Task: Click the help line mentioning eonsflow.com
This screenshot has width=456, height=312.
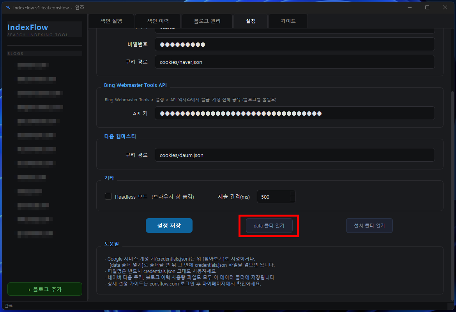Action: click(x=183, y=284)
